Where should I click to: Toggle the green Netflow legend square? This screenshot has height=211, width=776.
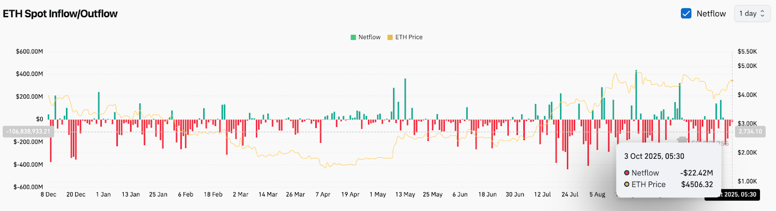(x=353, y=37)
